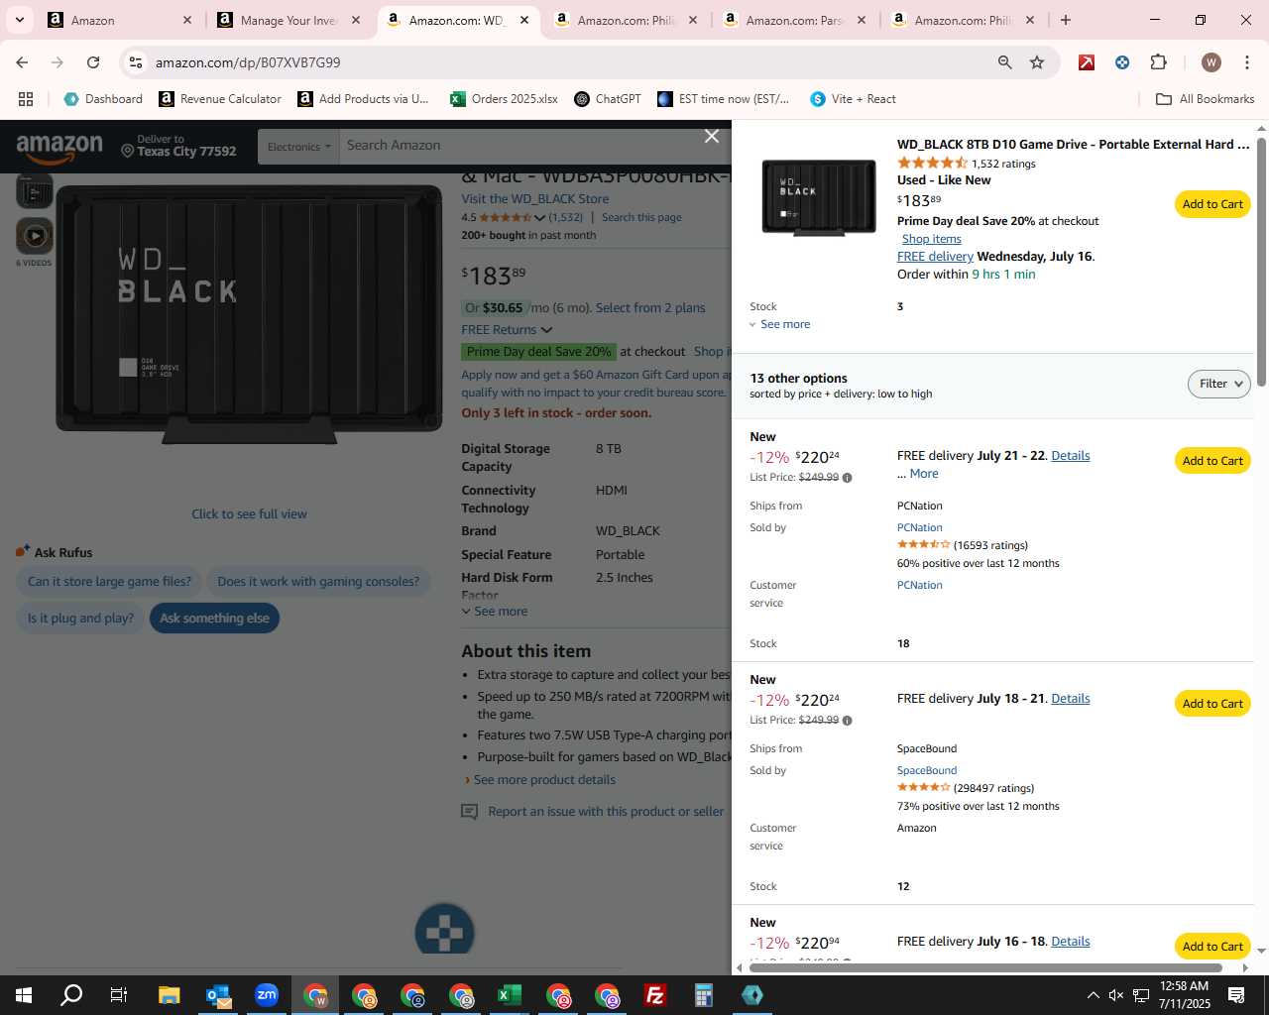
Task: Open the red arrow extension icon
Action: [1087, 62]
